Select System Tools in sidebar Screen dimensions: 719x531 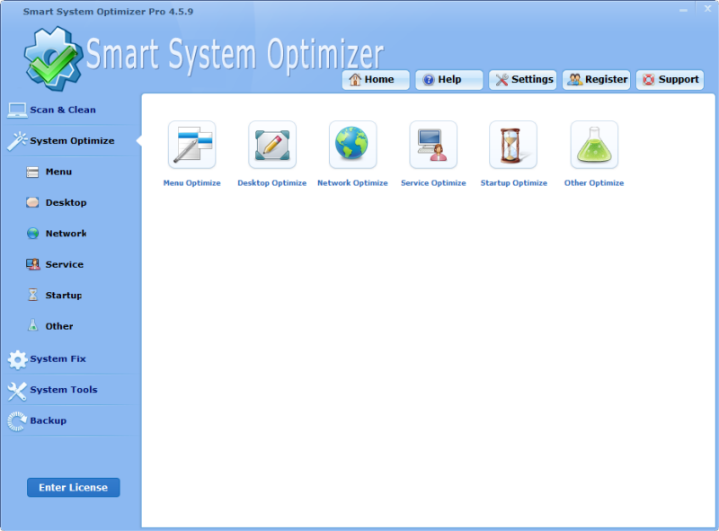[x=64, y=390]
